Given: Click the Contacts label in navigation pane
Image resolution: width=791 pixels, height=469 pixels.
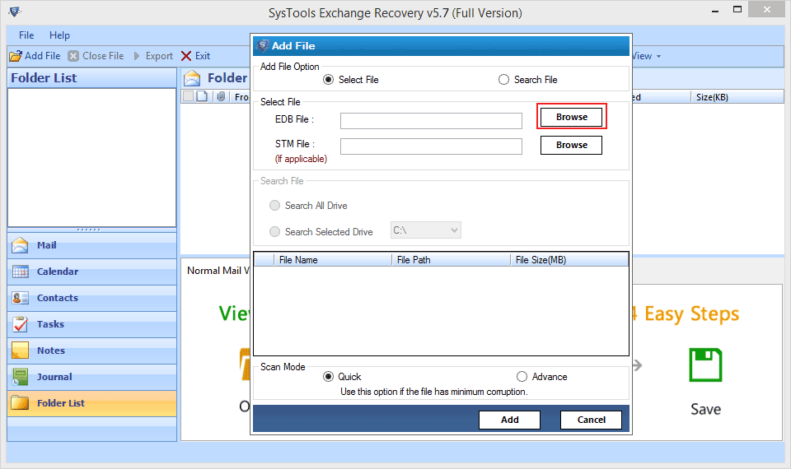Looking at the screenshot, I should (x=58, y=298).
